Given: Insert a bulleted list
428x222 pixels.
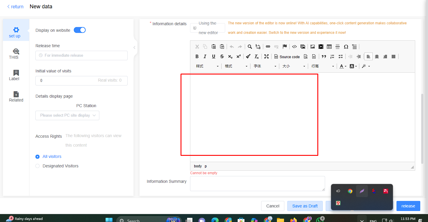Looking at the screenshot, I should pos(341,56).
